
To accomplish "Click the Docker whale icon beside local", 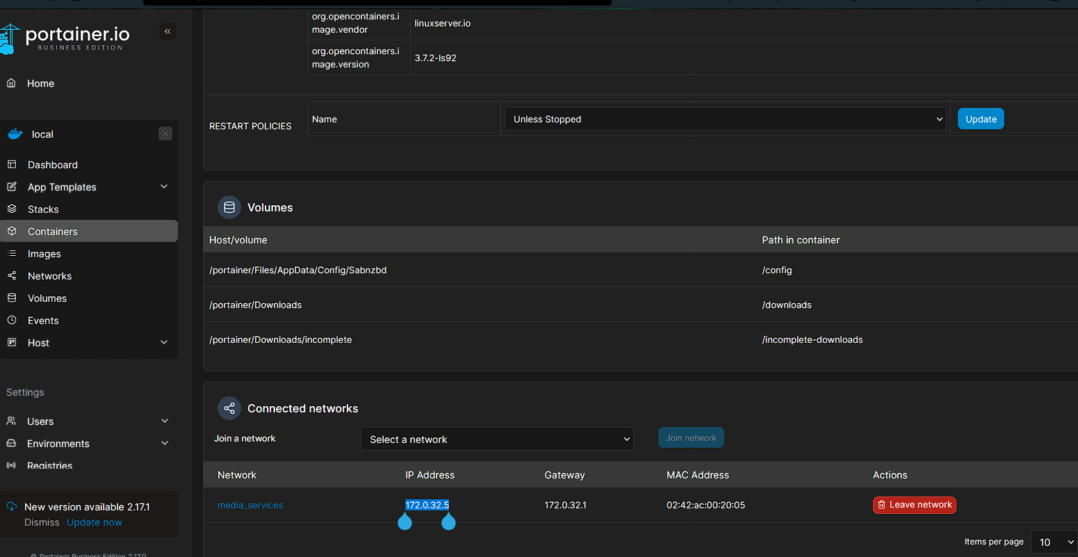I will click(x=15, y=134).
